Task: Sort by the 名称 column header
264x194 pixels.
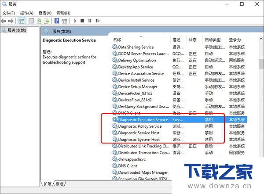Action: click(117, 40)
